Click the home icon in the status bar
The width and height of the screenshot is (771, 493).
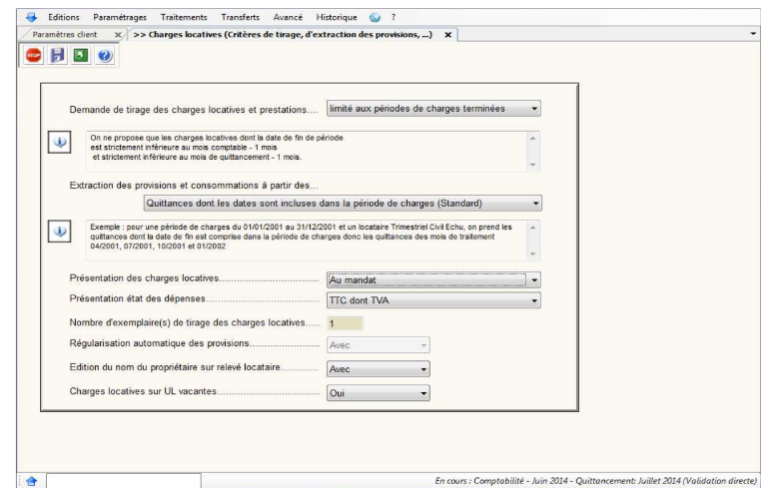pyautogui.click(x=31, y=481)
